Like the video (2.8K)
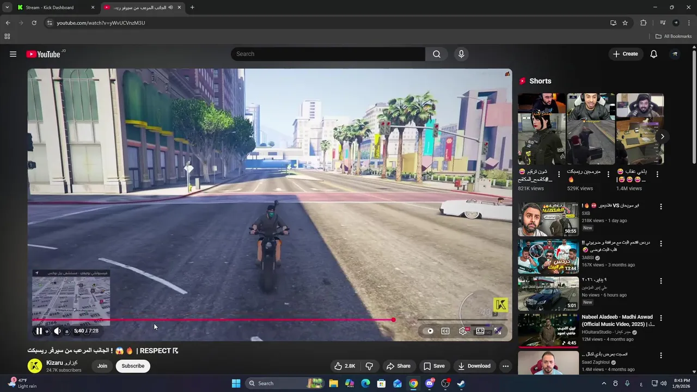 [345, 366]
